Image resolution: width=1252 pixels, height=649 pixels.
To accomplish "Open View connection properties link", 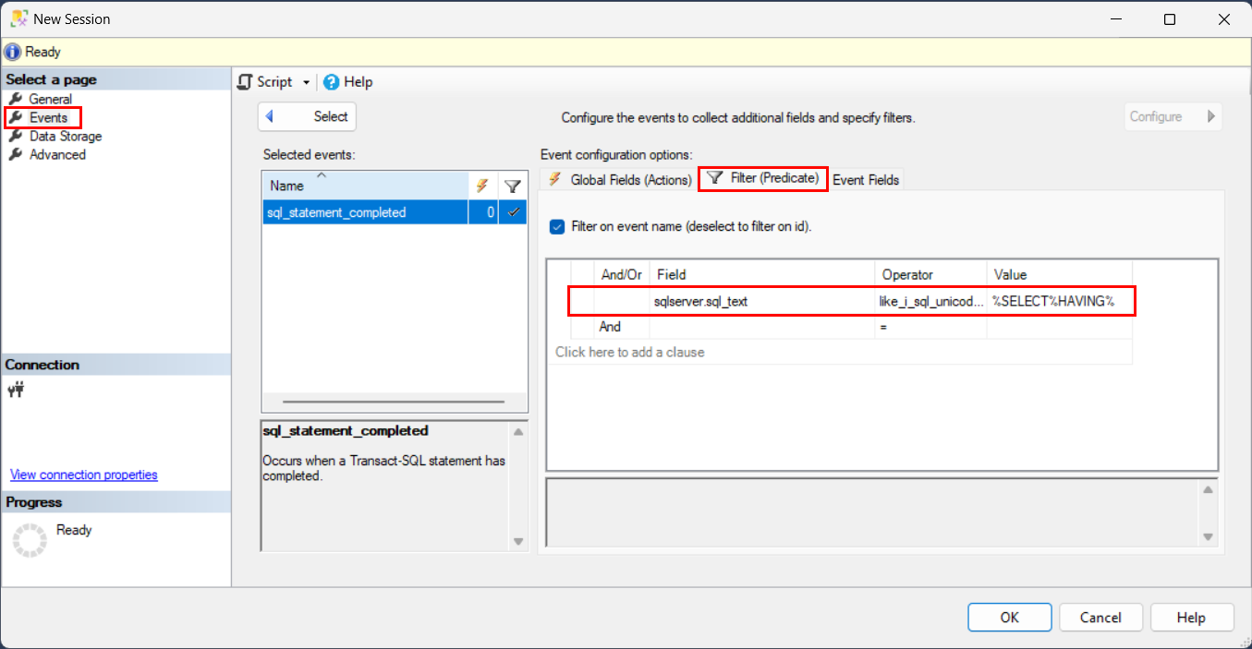I will (x=83, y=475).
